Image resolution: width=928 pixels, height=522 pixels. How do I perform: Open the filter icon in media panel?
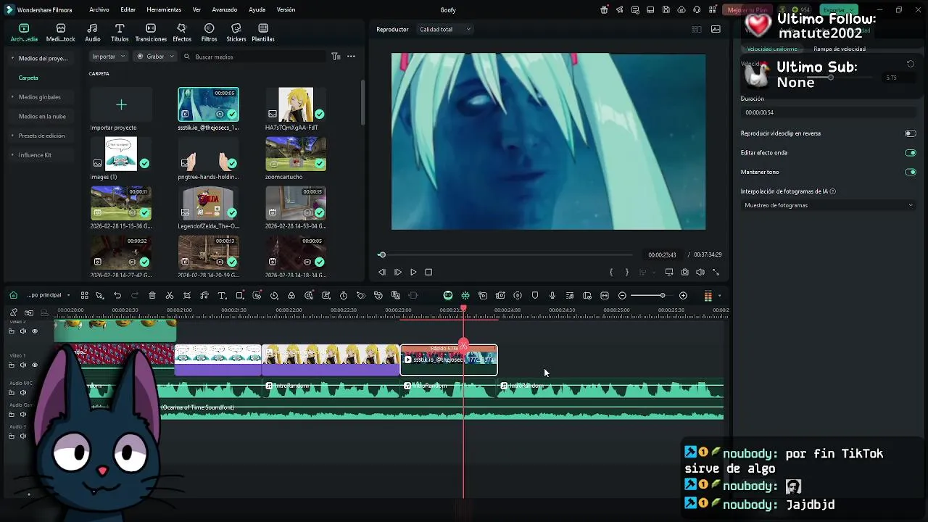pyautogui.click(x=336, y=57)
